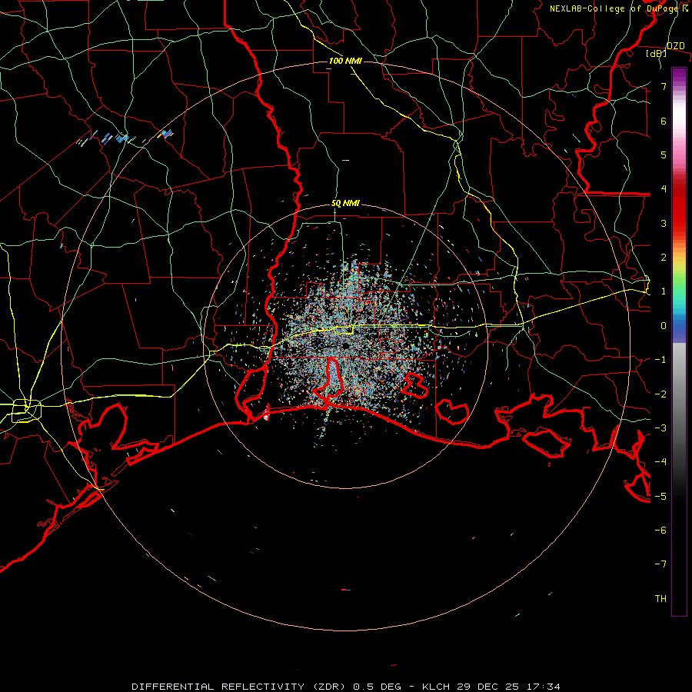Click the 7 tick on the color scale
Screen dimensions: 692x692
[x=664, y=86]
